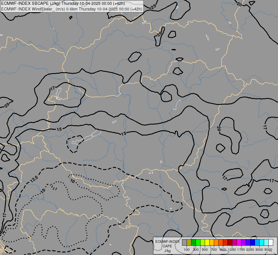The width and height of the screenshot is (278, 255).
Task: Click the red-orange swatch before 900
Action: coord(221,243)
